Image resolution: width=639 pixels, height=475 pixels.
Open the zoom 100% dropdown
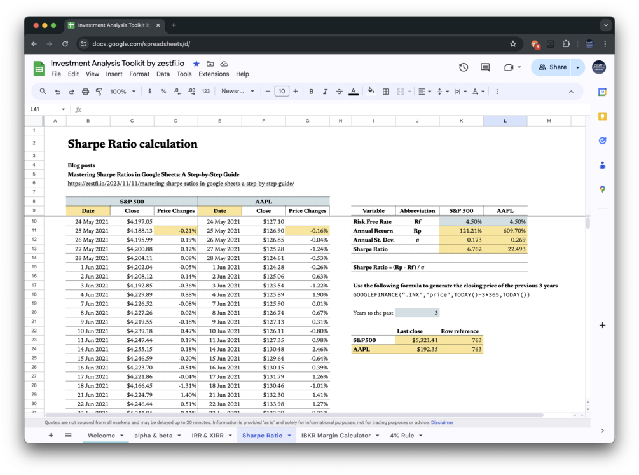123,92
